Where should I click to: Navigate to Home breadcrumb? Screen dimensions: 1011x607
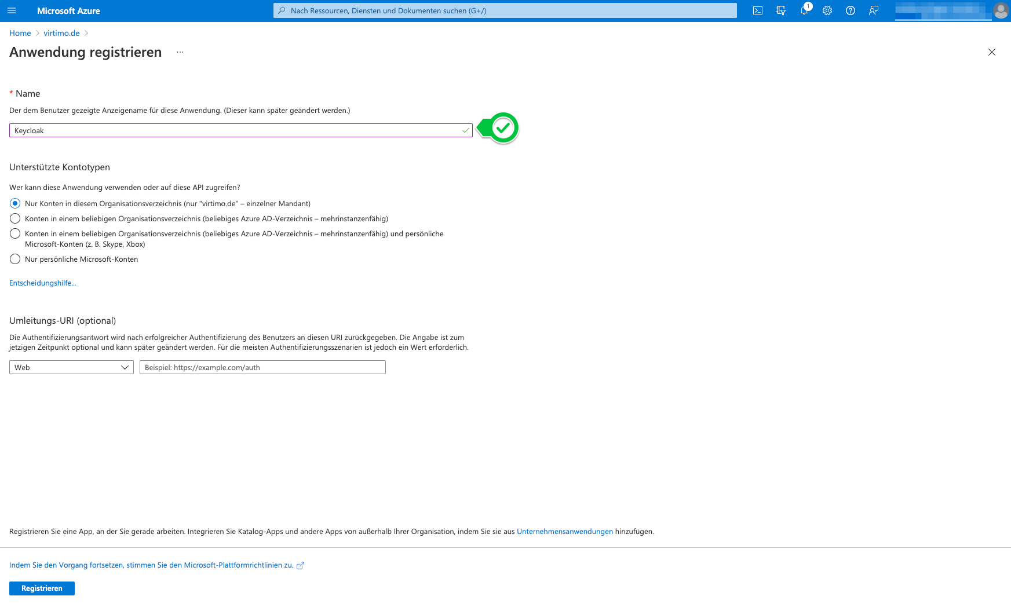coord(20,33)
